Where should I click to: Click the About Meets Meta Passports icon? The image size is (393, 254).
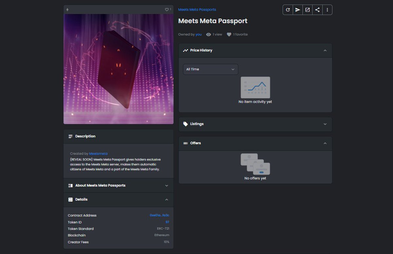coord(70,186)
